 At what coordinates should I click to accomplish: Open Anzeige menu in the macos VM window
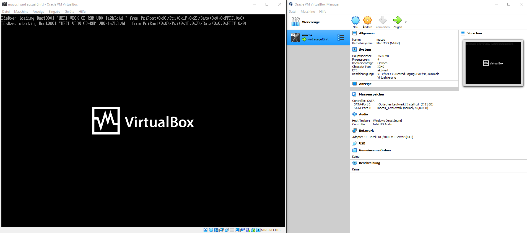pyautogui.click(x=38, y=12)
